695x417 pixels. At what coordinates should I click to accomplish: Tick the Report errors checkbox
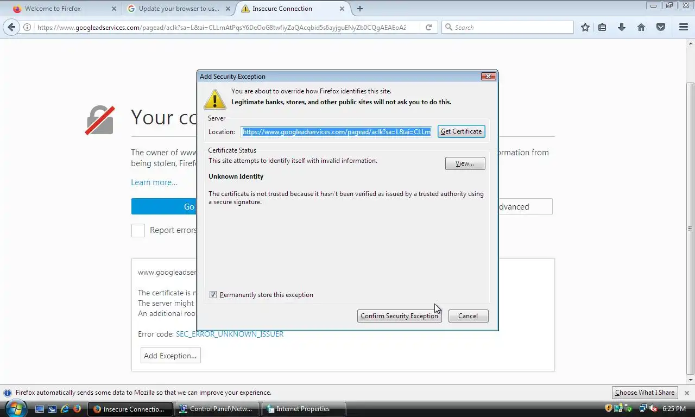tap(138, 230)
